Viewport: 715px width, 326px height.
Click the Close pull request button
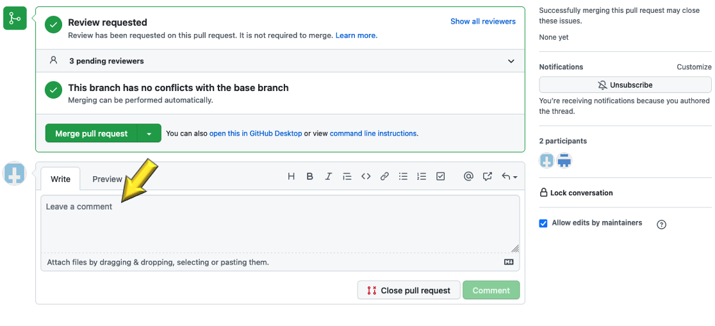408,290
